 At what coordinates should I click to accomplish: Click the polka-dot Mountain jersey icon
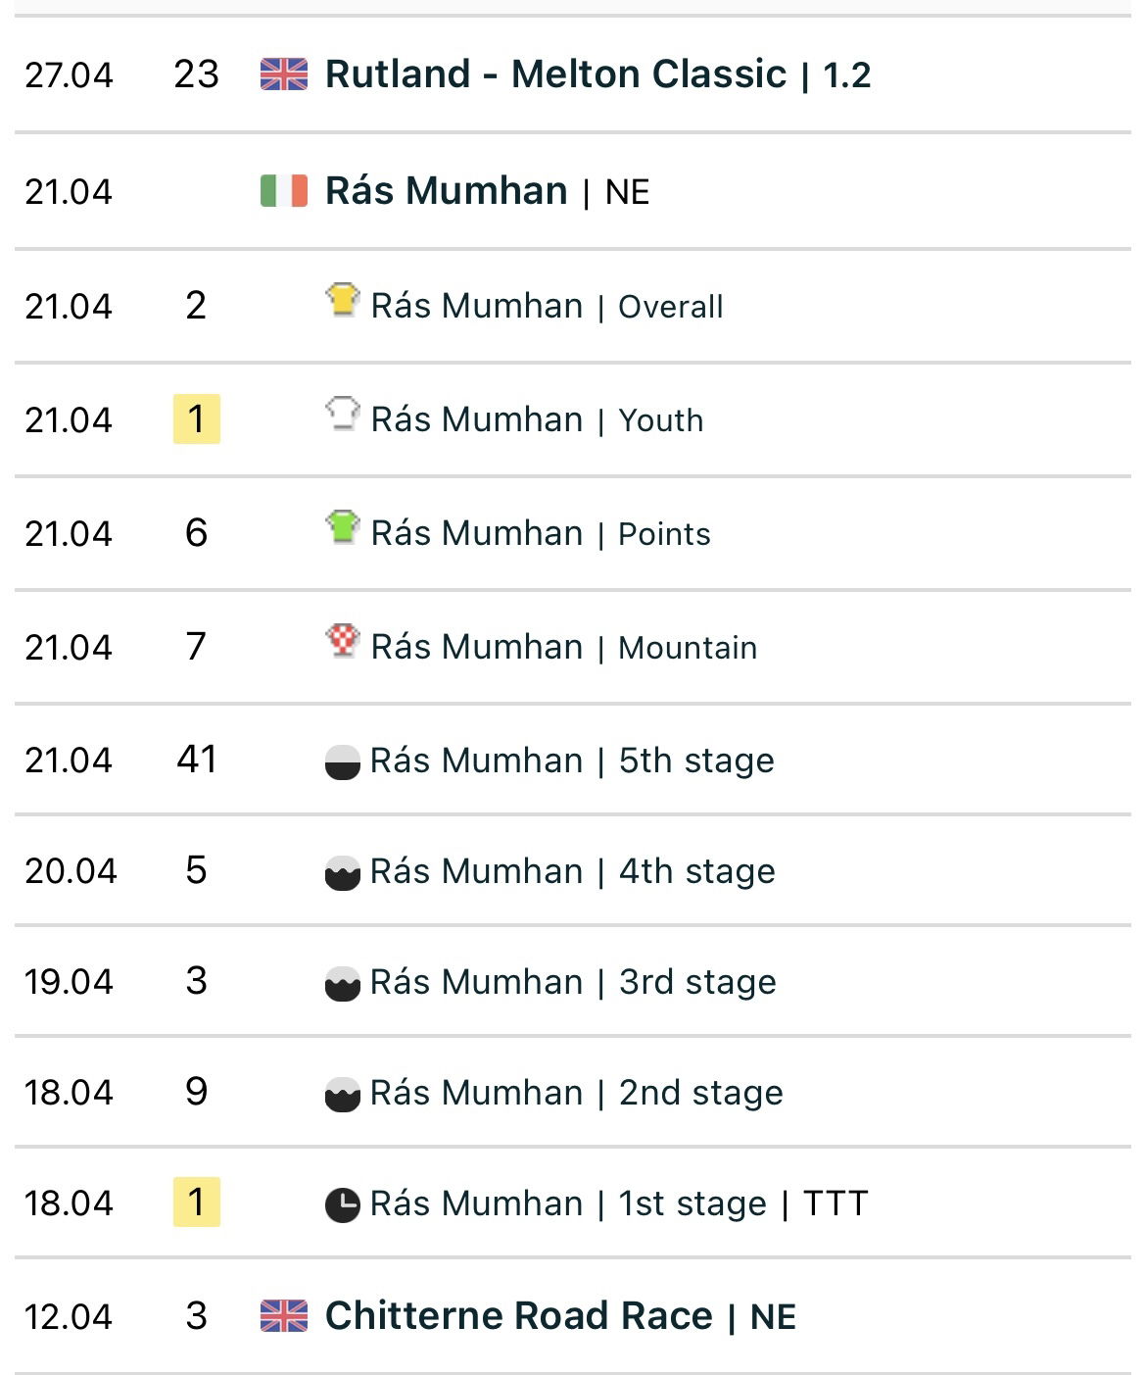(x=343, y=640)
